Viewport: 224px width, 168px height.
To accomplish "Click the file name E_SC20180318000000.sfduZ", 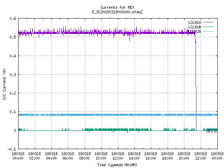I will (117, 12).
